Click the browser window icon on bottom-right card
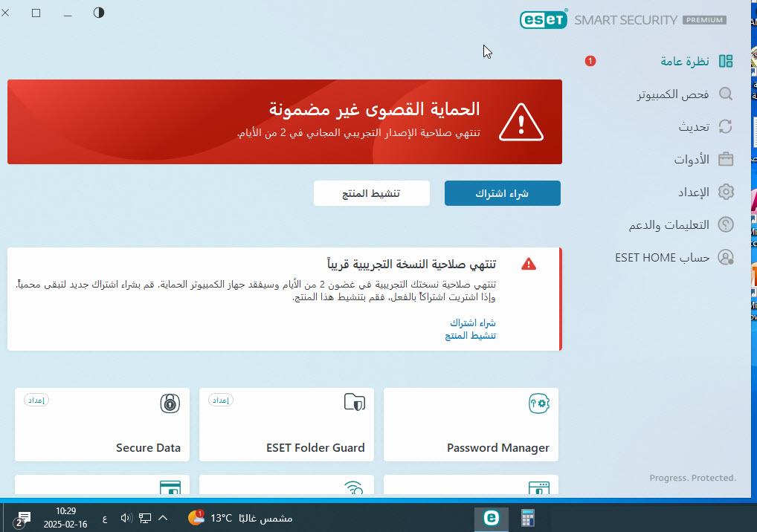The height and width of the screenshot is (532, 757). pos(539,487)
